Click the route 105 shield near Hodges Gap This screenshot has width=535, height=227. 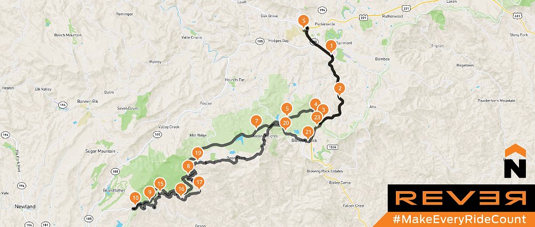[x=259, y=41]
